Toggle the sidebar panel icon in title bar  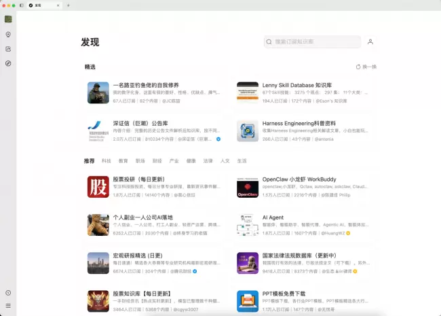coord(22,5)
